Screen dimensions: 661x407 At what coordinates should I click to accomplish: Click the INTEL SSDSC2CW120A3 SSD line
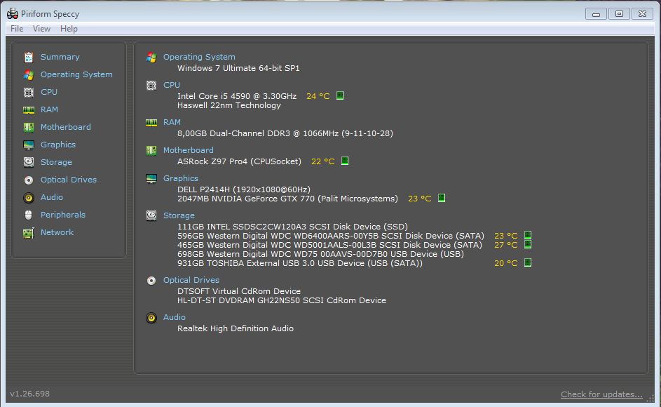tap(292, 226)
